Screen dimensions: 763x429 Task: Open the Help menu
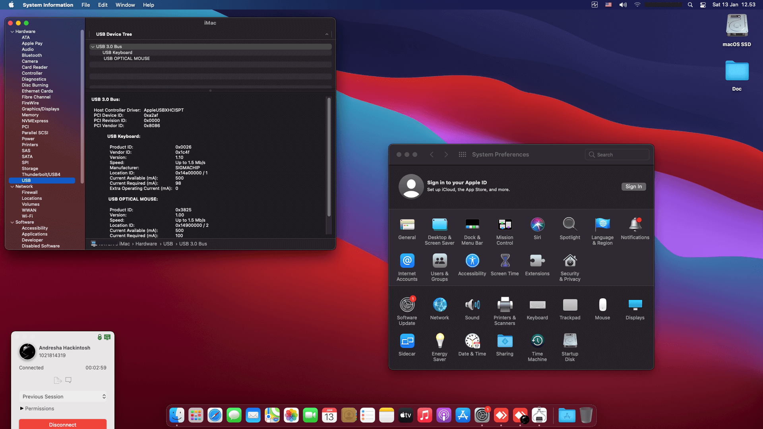point(148,5)
